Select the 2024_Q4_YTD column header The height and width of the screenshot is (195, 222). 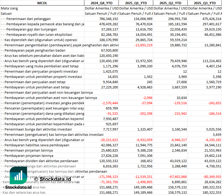pyautogui.click(x=101, y=3)
